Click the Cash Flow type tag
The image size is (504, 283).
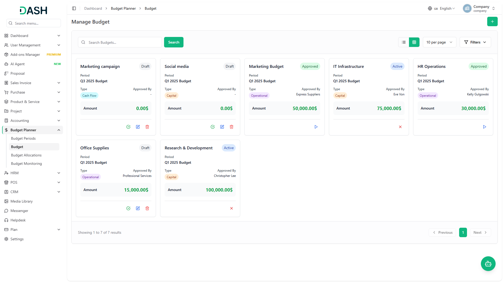pos(89,96)
